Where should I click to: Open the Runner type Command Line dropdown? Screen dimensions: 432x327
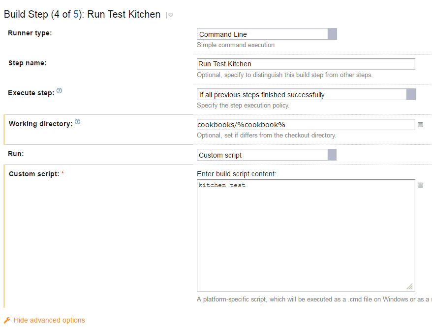coord(267,34)
